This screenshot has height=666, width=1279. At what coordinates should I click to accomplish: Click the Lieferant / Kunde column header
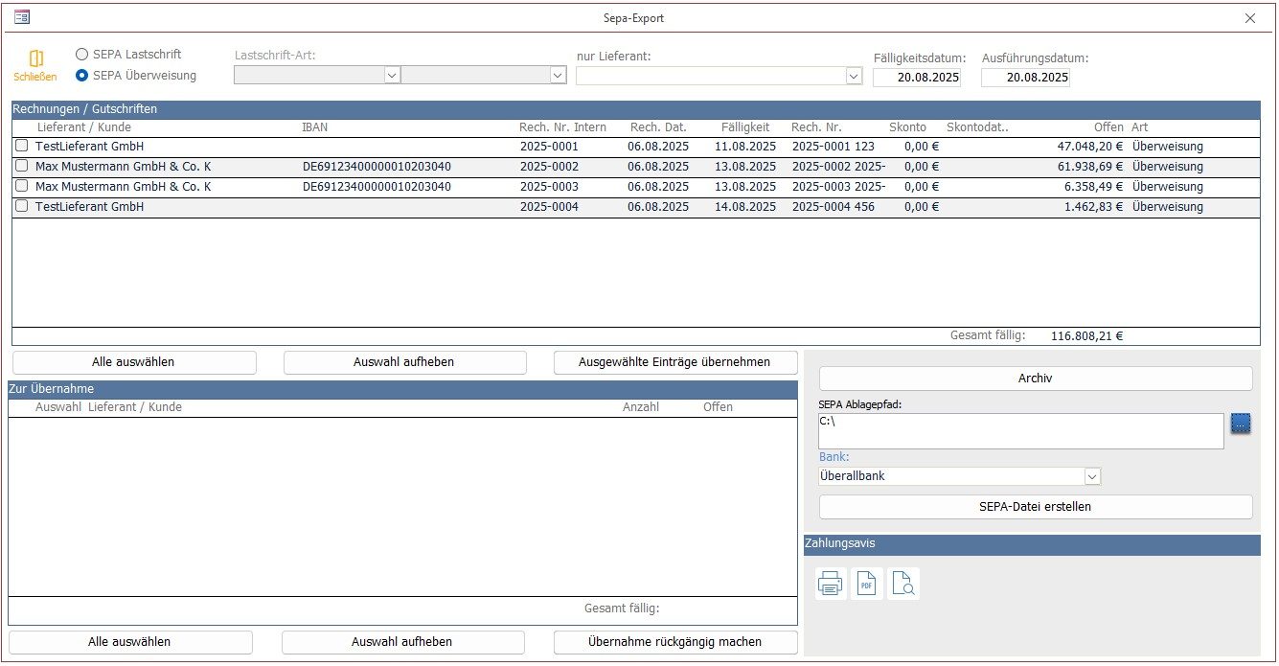pos(84,127)
